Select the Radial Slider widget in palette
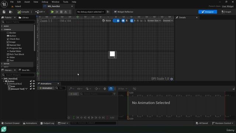236x133 pixels. 14,51
